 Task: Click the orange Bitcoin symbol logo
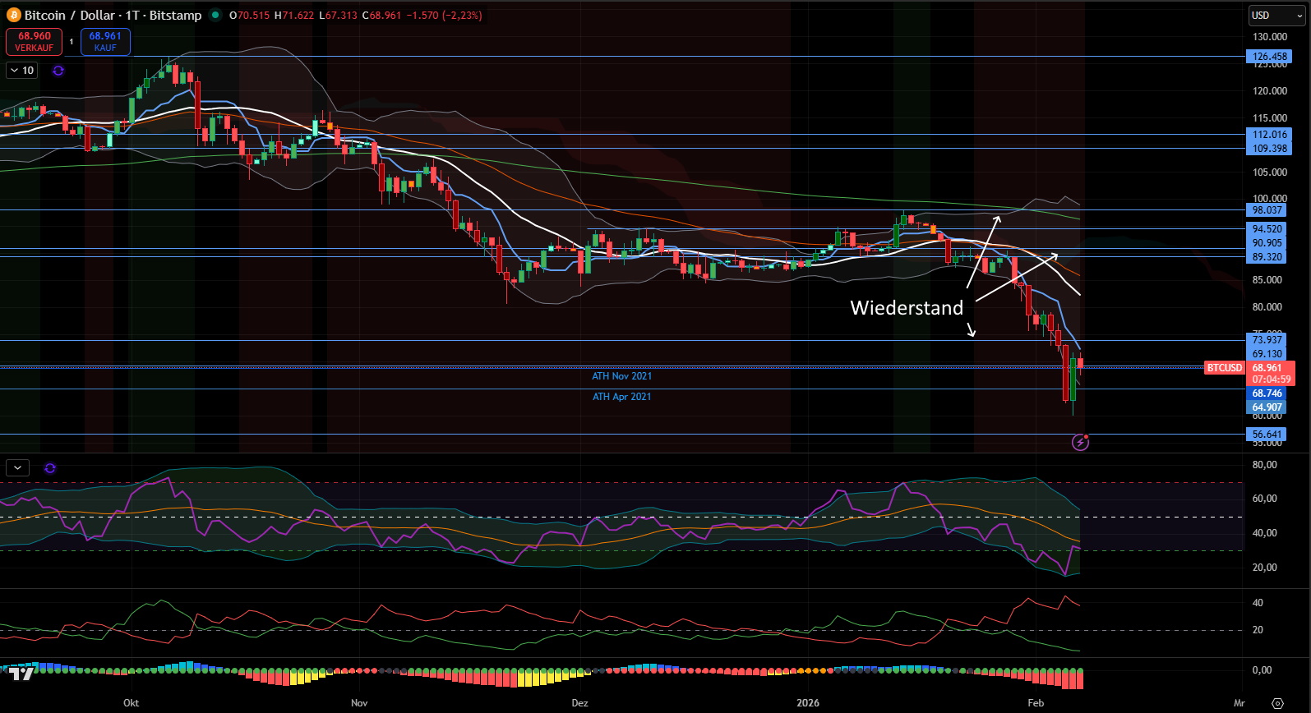pos(14,15)
